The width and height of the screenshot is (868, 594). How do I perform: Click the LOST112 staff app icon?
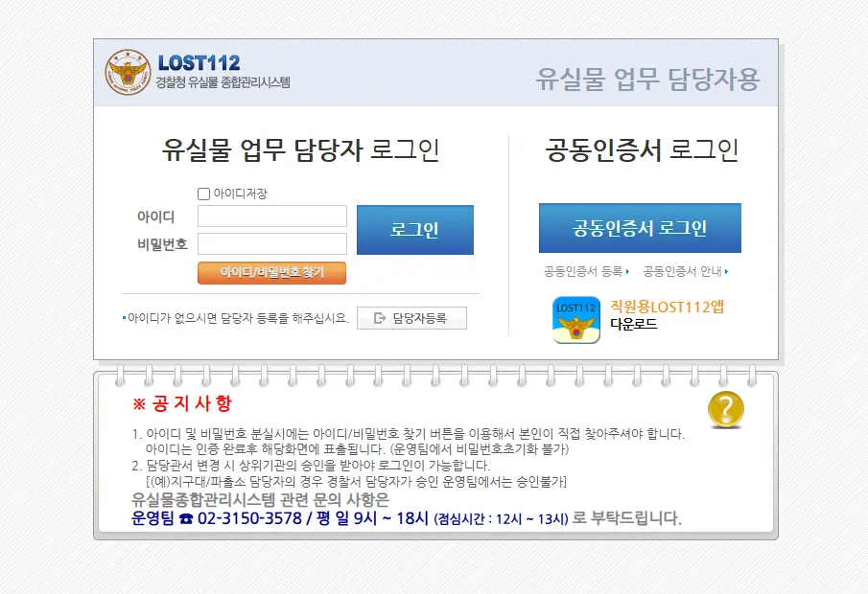(x=576, y=320)
